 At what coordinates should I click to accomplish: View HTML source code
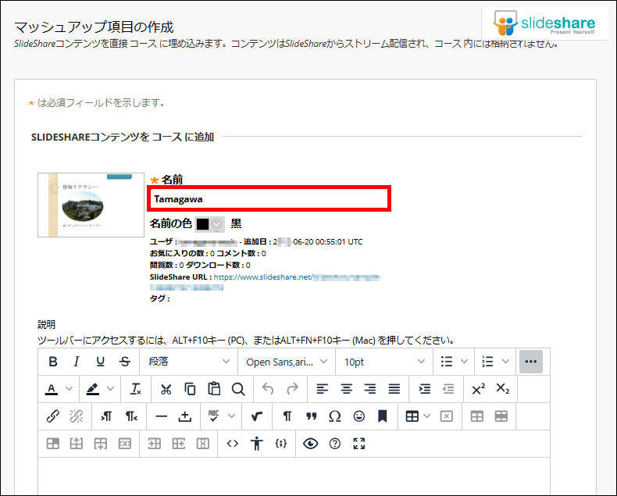tap(233, 444)
